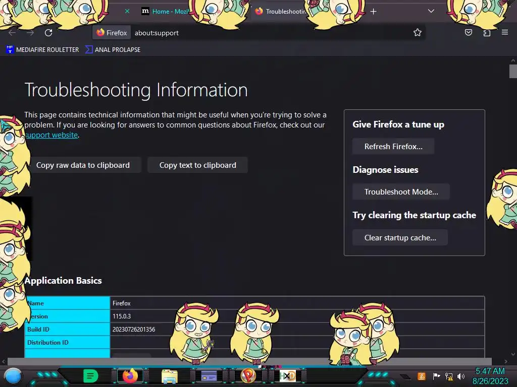Follow the support website link
The height and width of the screenshot is (387, 517).
(51, 135)
